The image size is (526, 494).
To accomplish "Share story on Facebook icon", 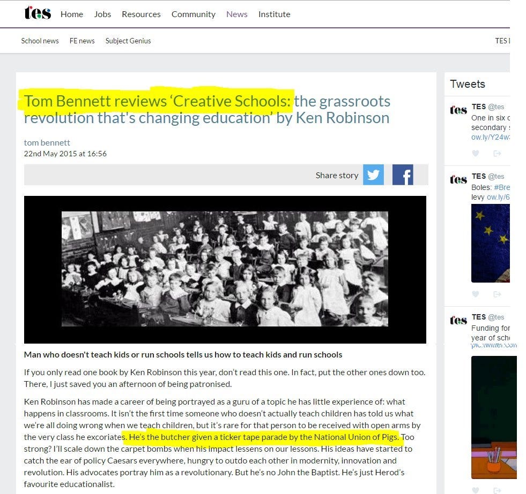I will 403,174.
